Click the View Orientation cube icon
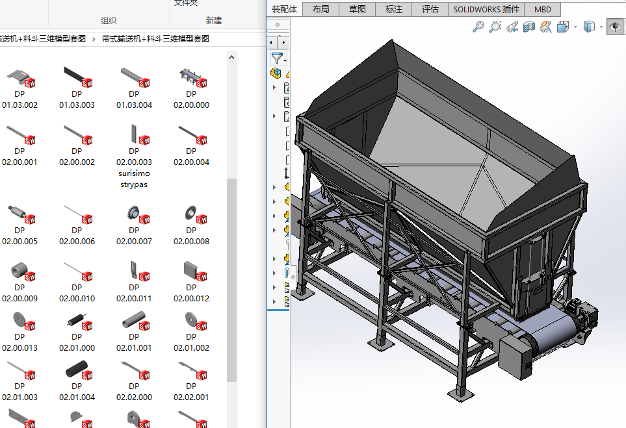The width and height of the screenshot is (626, 428). 562,27
